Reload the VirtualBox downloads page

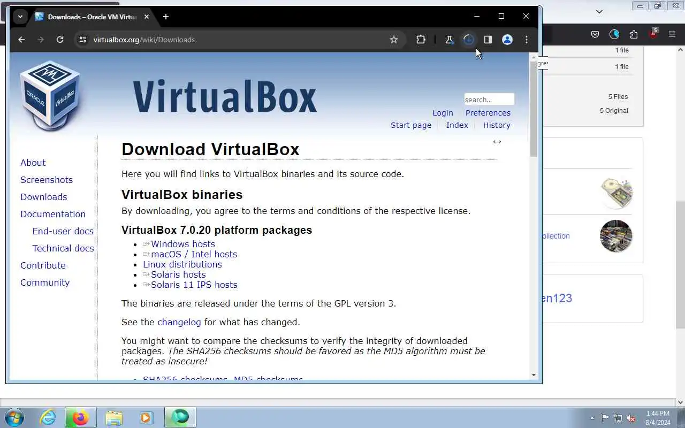60,40
